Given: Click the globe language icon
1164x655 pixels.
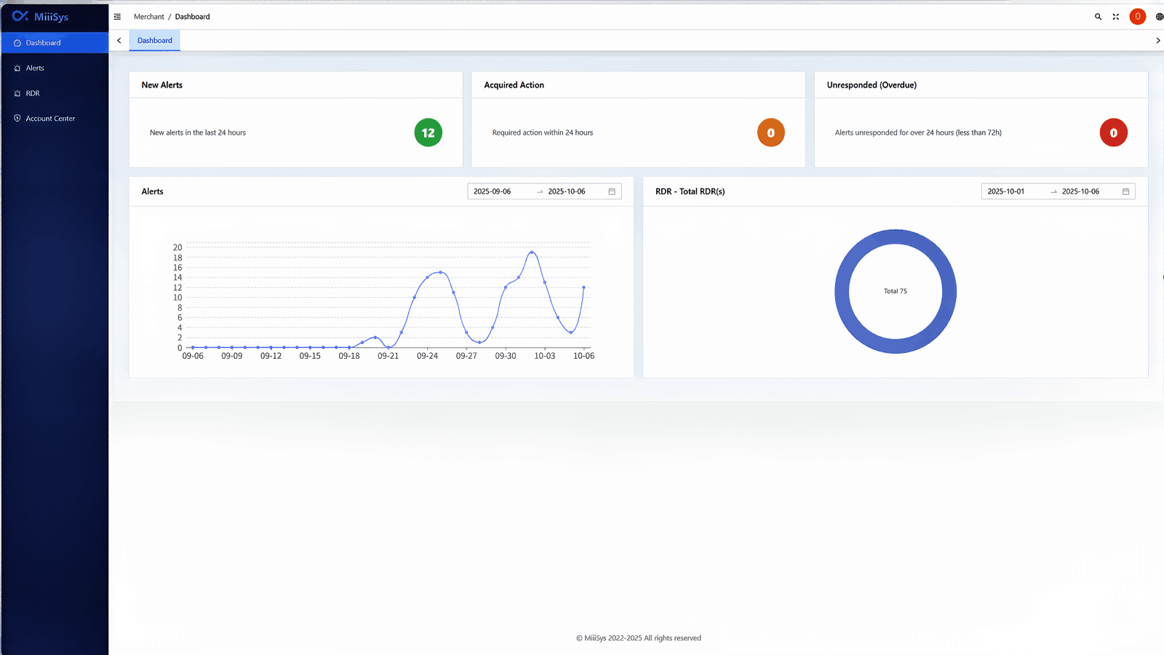Looking at the screenshot, I should (x=1159, y=17).
